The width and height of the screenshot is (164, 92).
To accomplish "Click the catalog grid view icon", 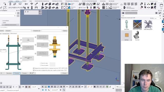I will click(x=123, y=13).
